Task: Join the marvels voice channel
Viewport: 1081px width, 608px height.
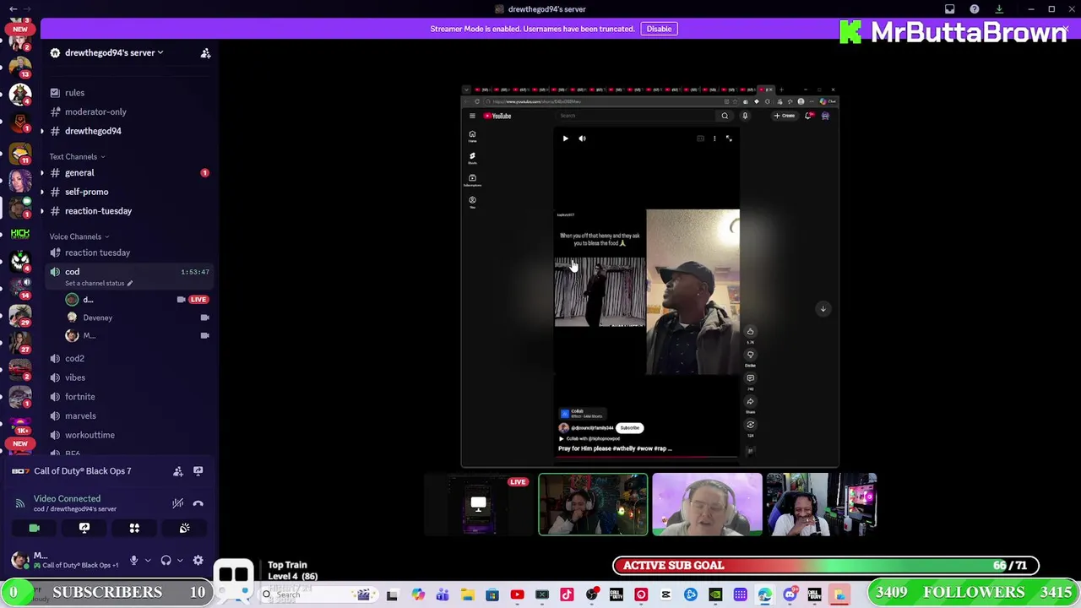Action: click(80, 416)
